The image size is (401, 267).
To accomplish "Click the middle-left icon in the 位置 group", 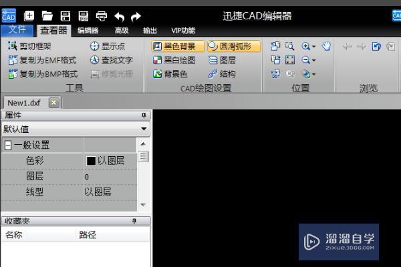I will click(275, 60).
